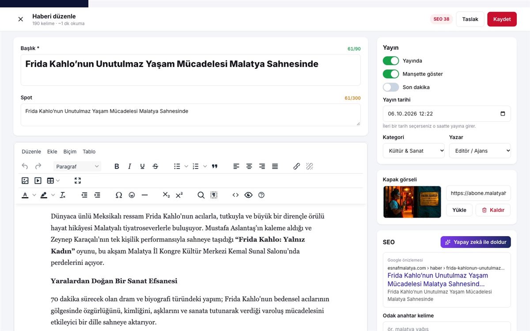530x331 pixels.
Task: Toggle italic formatting
Action: pos(129,166)
